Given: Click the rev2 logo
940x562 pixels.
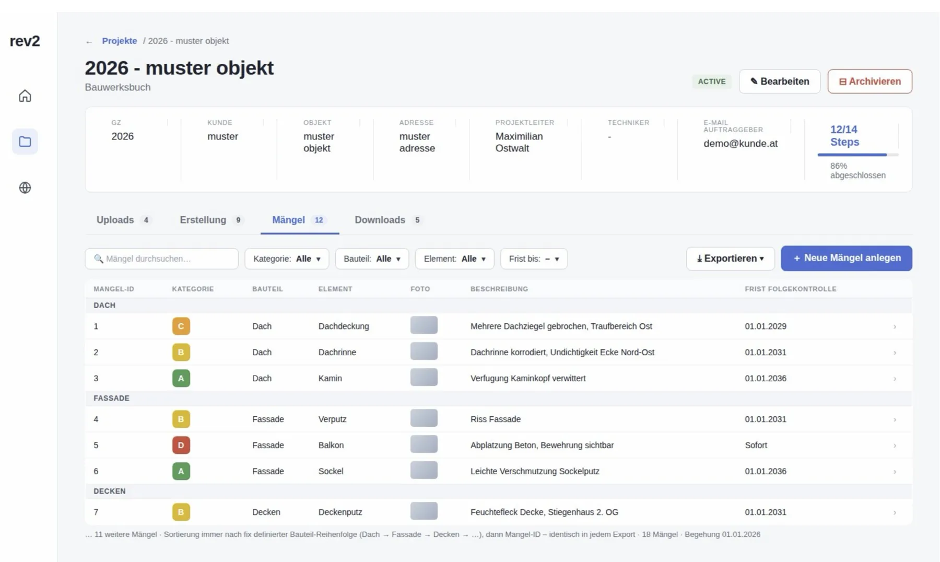Looking at the screenshot, I should pos(25,41).
